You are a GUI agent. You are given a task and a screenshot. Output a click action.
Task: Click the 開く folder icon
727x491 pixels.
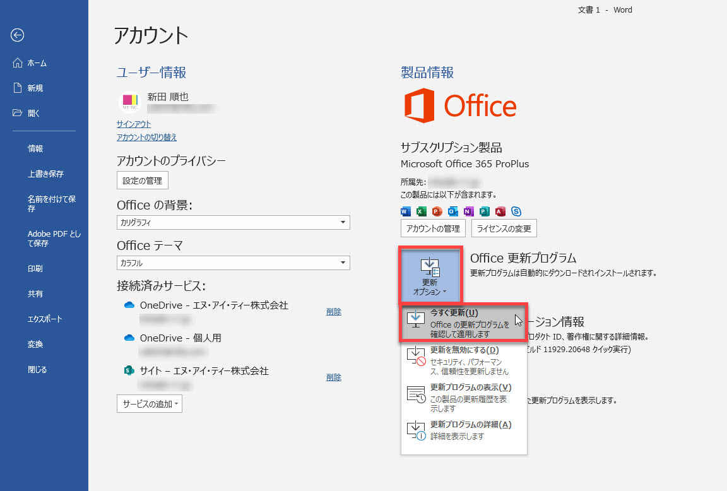tap(18, 114)
